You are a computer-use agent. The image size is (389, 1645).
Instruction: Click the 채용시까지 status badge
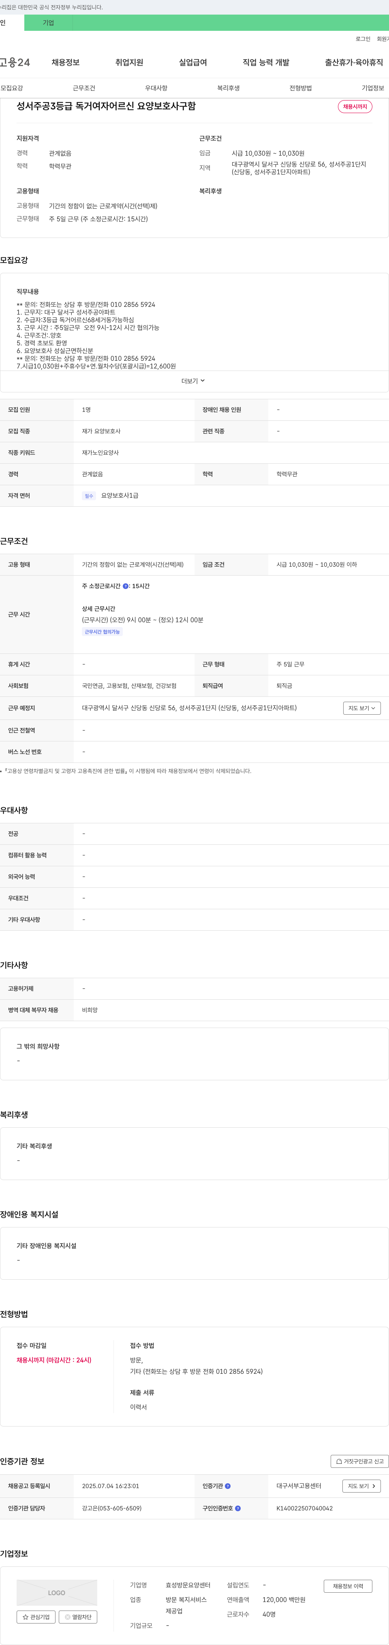coord(355,107)
